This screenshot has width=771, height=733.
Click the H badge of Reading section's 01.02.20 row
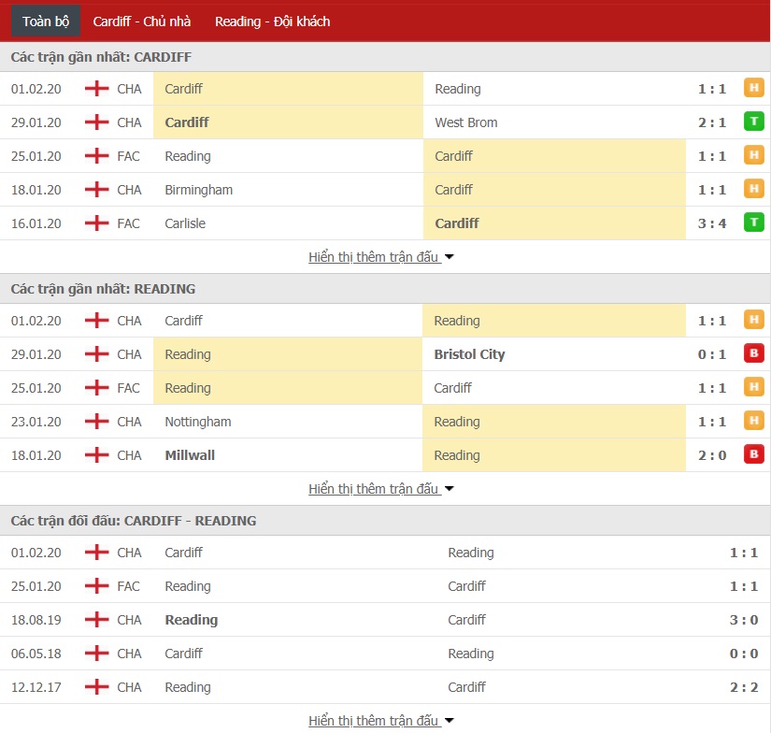pos(753,320)
